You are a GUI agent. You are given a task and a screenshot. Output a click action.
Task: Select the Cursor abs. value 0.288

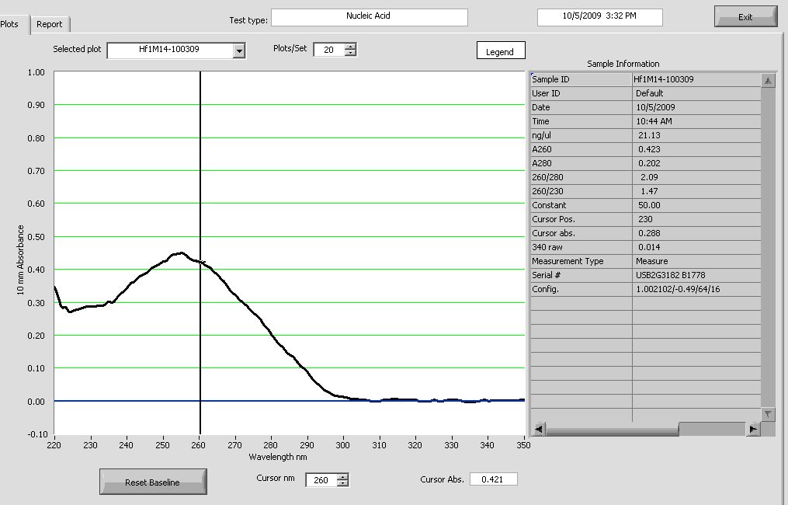[649, 233]
